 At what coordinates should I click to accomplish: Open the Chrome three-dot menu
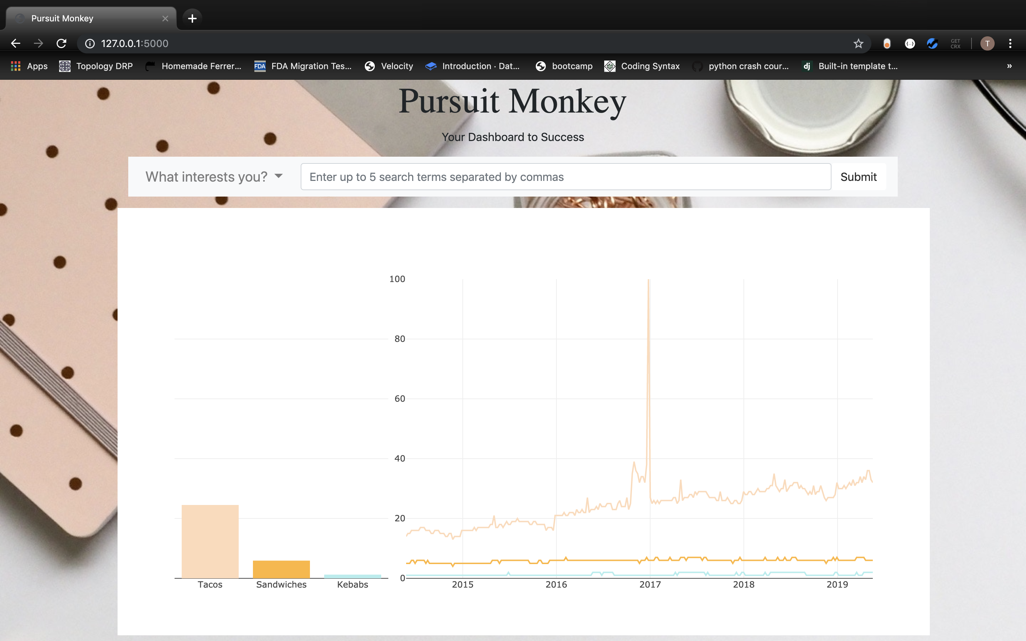(1010, 43)
